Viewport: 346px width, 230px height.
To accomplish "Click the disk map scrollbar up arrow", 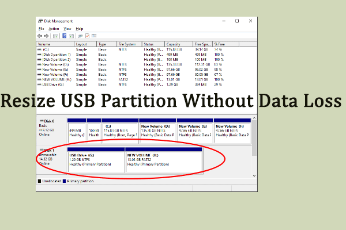I will click(254, 118).
